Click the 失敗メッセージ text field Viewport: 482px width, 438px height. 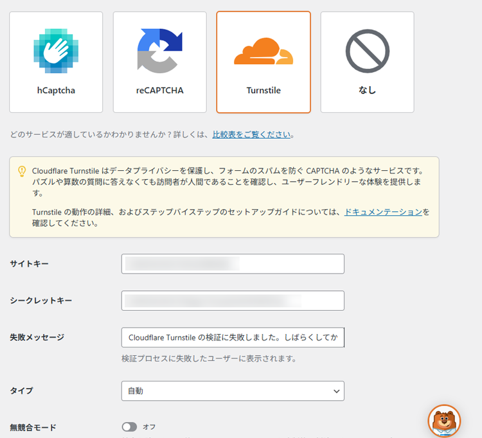(x=233, y=337)
